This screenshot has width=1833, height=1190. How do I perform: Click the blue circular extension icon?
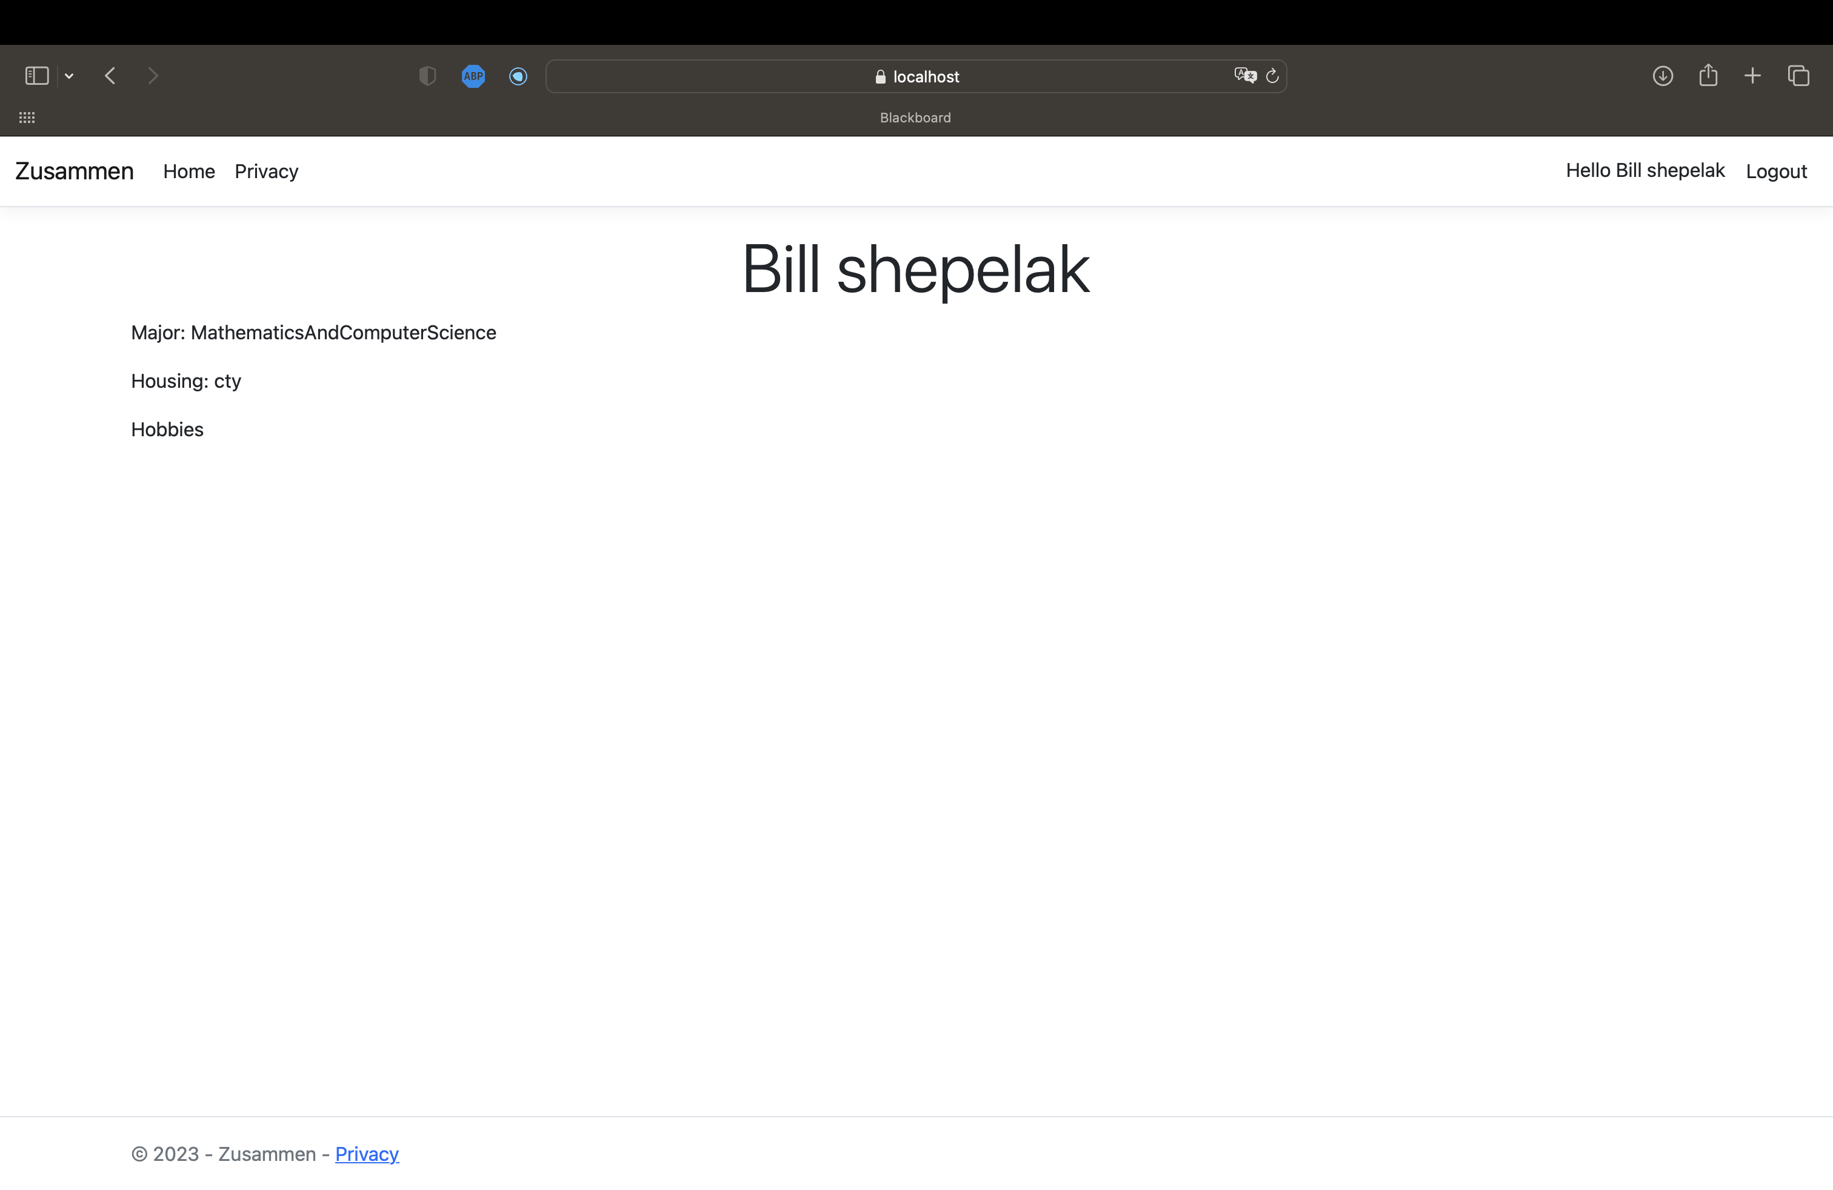[x=518, y=75]
